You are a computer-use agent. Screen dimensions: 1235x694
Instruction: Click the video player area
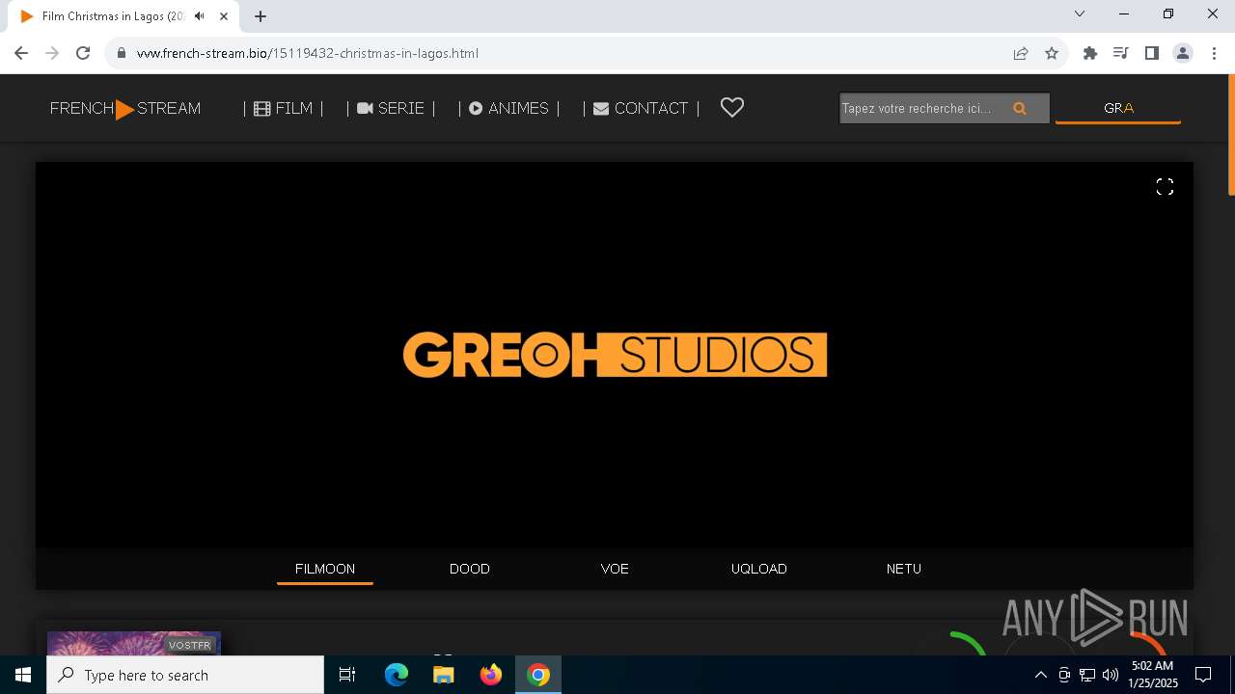pos(615,355)
